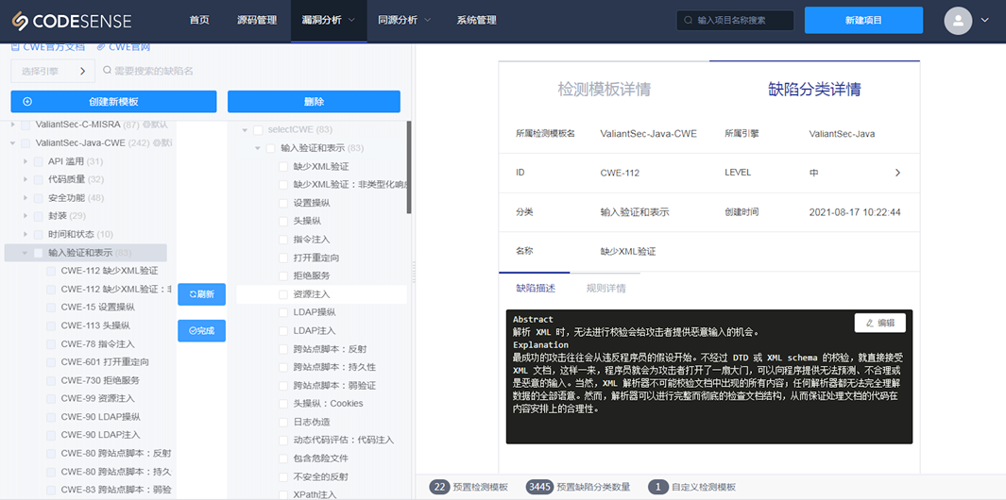Check the API 滥用 checkbox
This screenshot has width=1006, height=500.
(39, 161)
